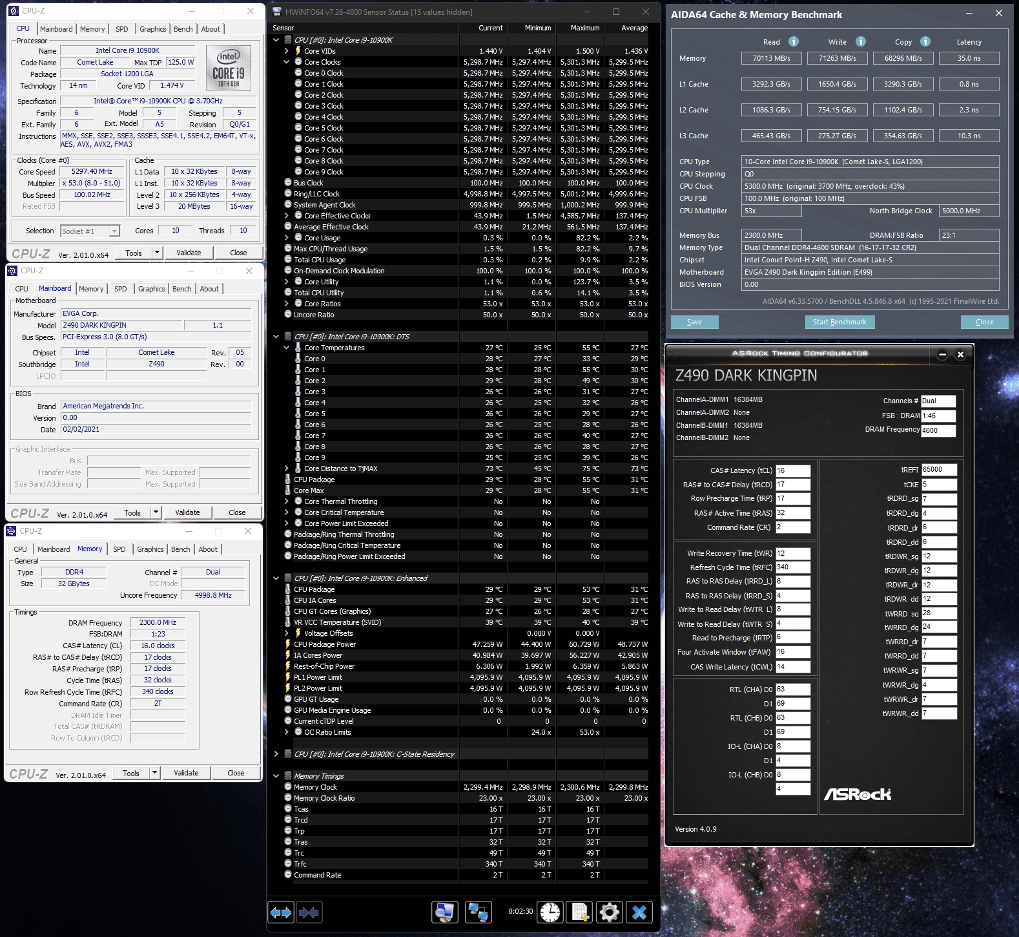Click the HWiNFO expand columns arrows icon
Viewport: 1019px width, 937px height.
coord(281,912)
